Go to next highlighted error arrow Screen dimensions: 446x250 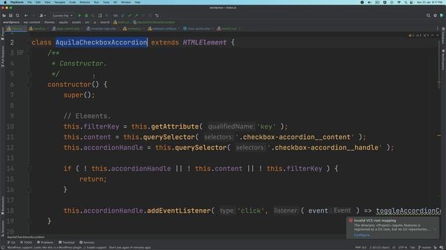tap(438, 35)
